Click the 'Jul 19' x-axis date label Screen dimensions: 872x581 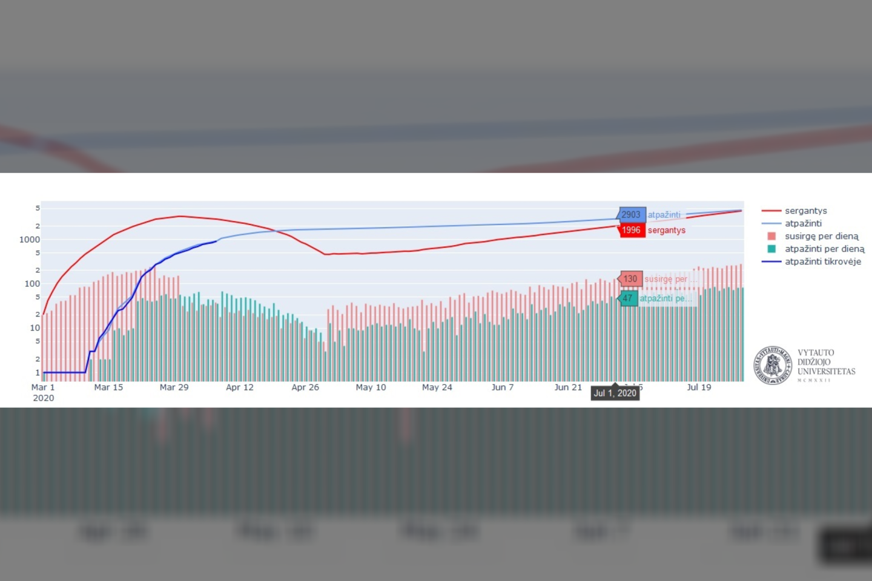tap(699, 387)
